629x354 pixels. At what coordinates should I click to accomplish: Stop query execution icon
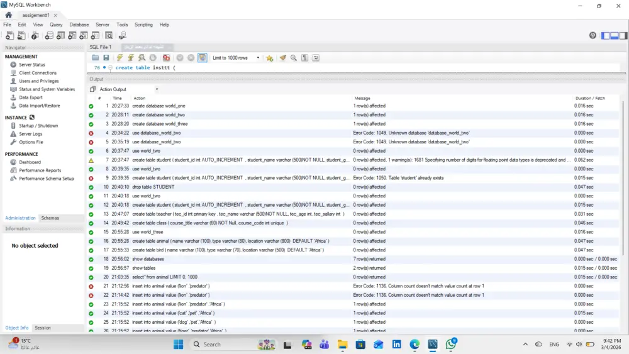tap(153, 58)
